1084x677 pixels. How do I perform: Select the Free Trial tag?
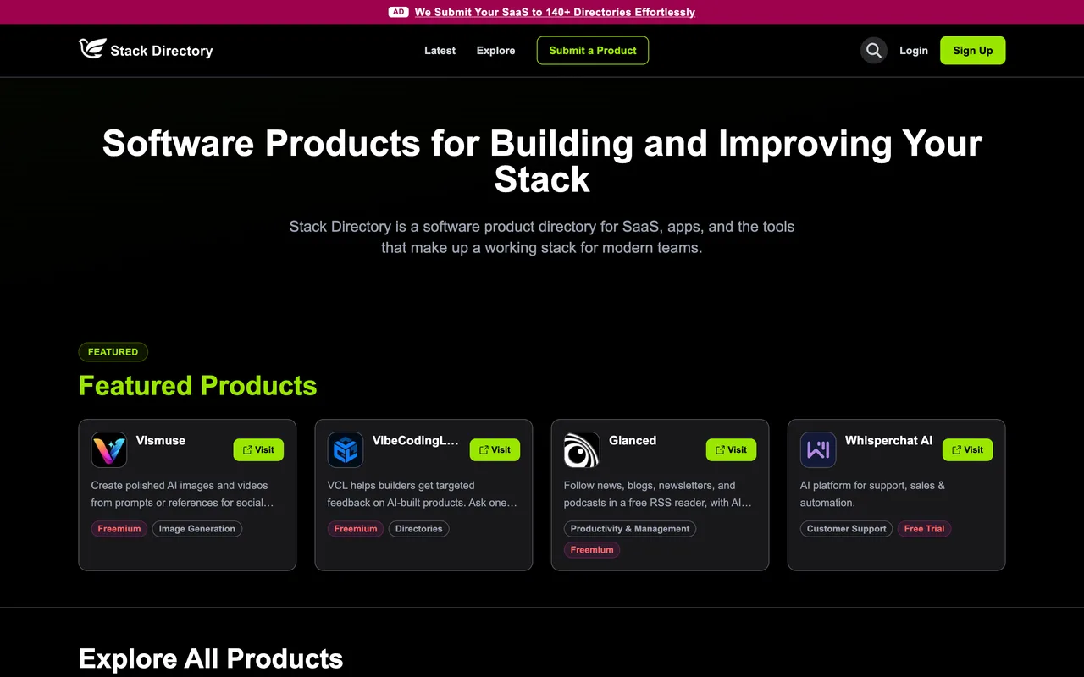click(924, 529)
